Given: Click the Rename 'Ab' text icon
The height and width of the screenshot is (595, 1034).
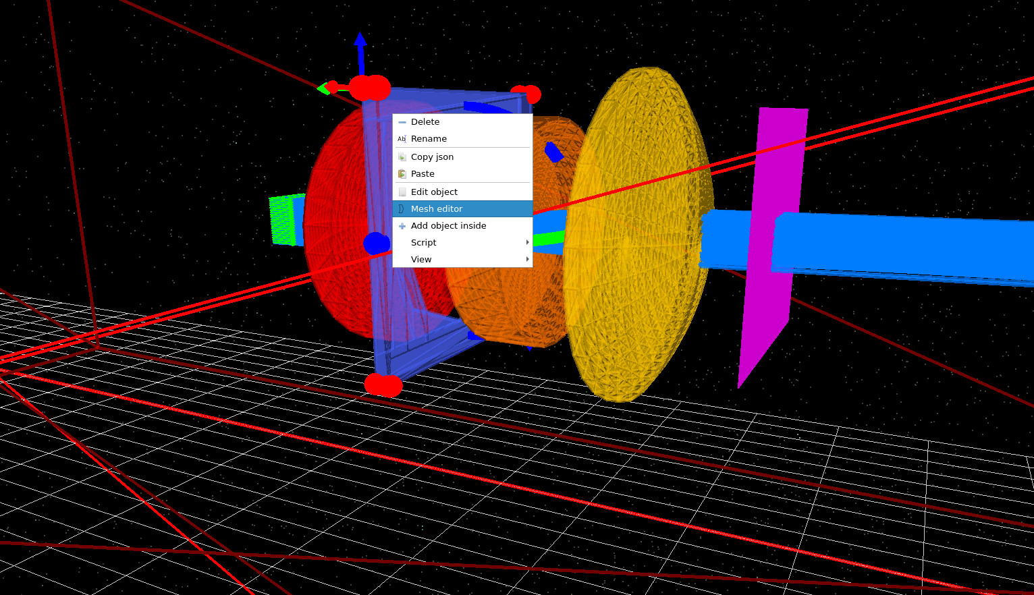Looking at the screenshot, I should pyautogui.click(x=402, y=139).
